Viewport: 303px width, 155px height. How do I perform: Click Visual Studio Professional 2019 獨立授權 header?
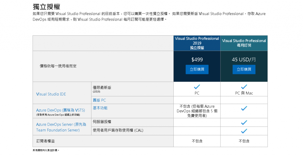pyautogui.click(x=197, y=43)
